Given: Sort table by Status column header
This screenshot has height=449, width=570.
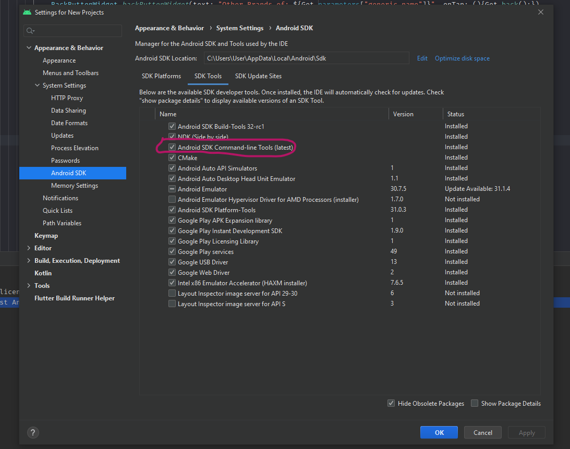Looking at the screenshot, I should (x=491, y=114).
